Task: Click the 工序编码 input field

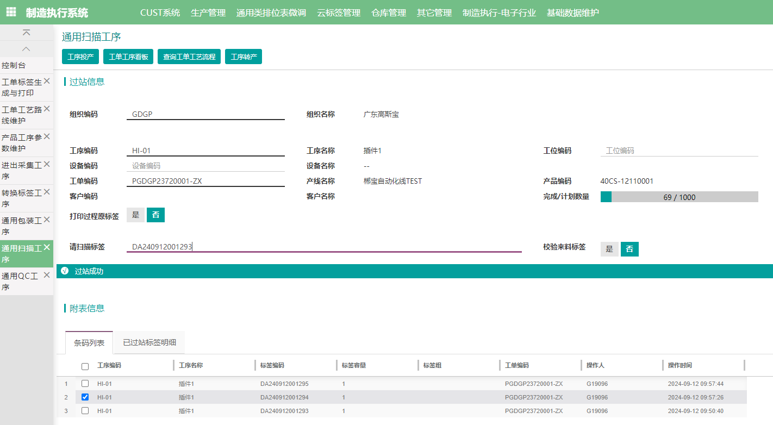Action: click(x=205, y=151)
